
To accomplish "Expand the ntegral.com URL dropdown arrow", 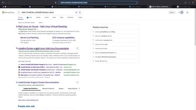I will coord(37,29).
